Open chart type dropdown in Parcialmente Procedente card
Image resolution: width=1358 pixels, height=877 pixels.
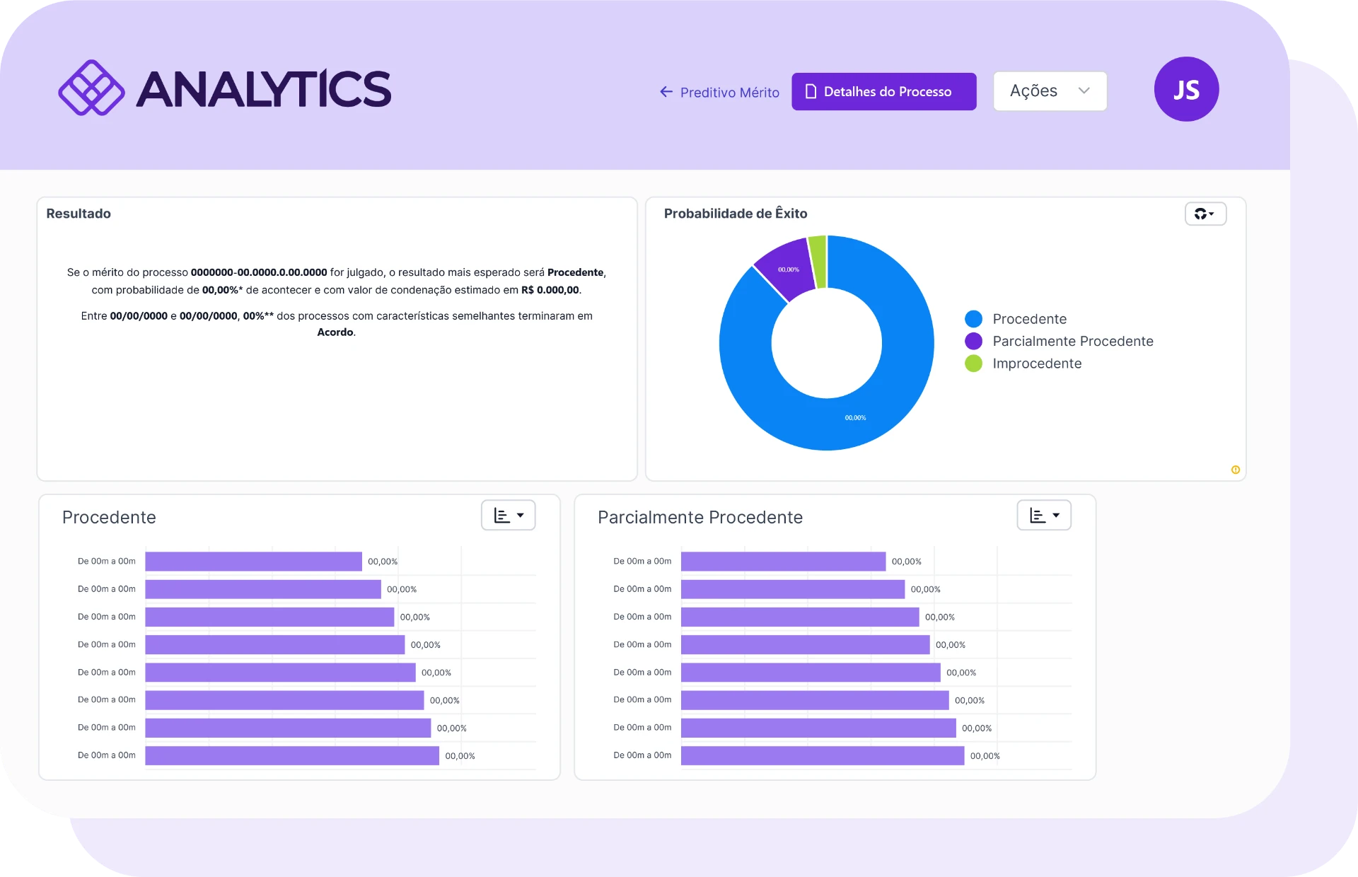(1044, 516)
